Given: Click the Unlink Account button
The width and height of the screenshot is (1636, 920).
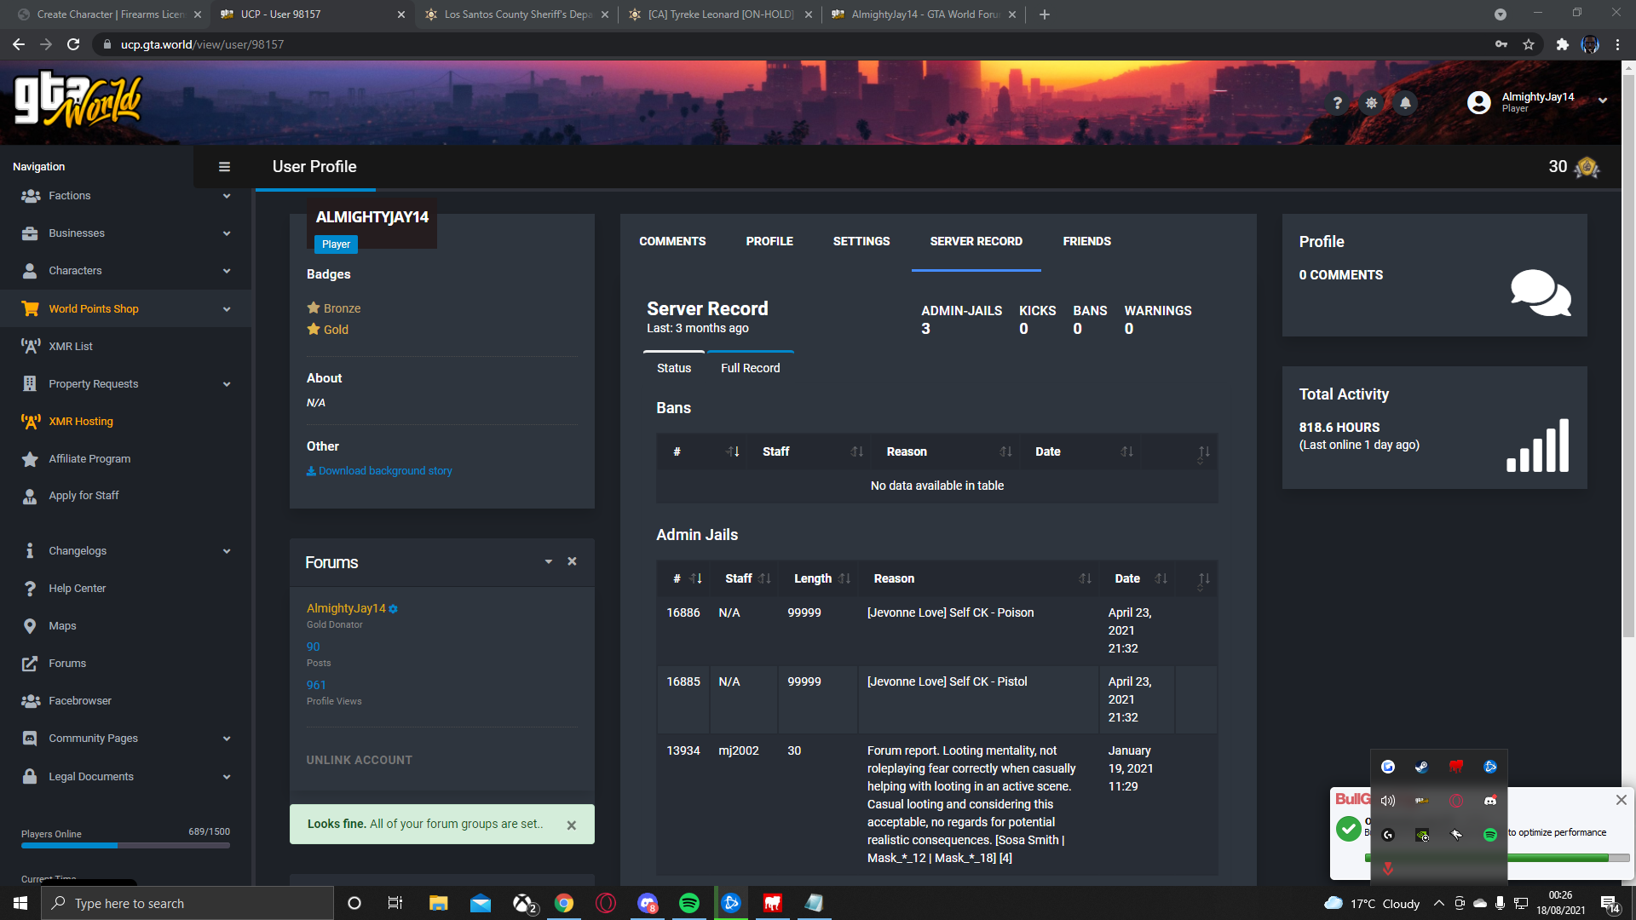Looking at the screenshot, I should (x=360, y=760).
